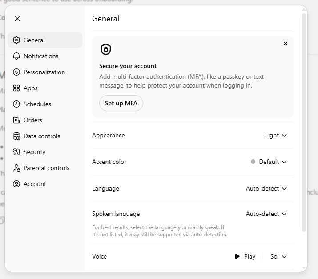The height and width of the screenshot is (279, 318).
Task: Open the Appearance Light dropdown
Action: coord(276,135)
